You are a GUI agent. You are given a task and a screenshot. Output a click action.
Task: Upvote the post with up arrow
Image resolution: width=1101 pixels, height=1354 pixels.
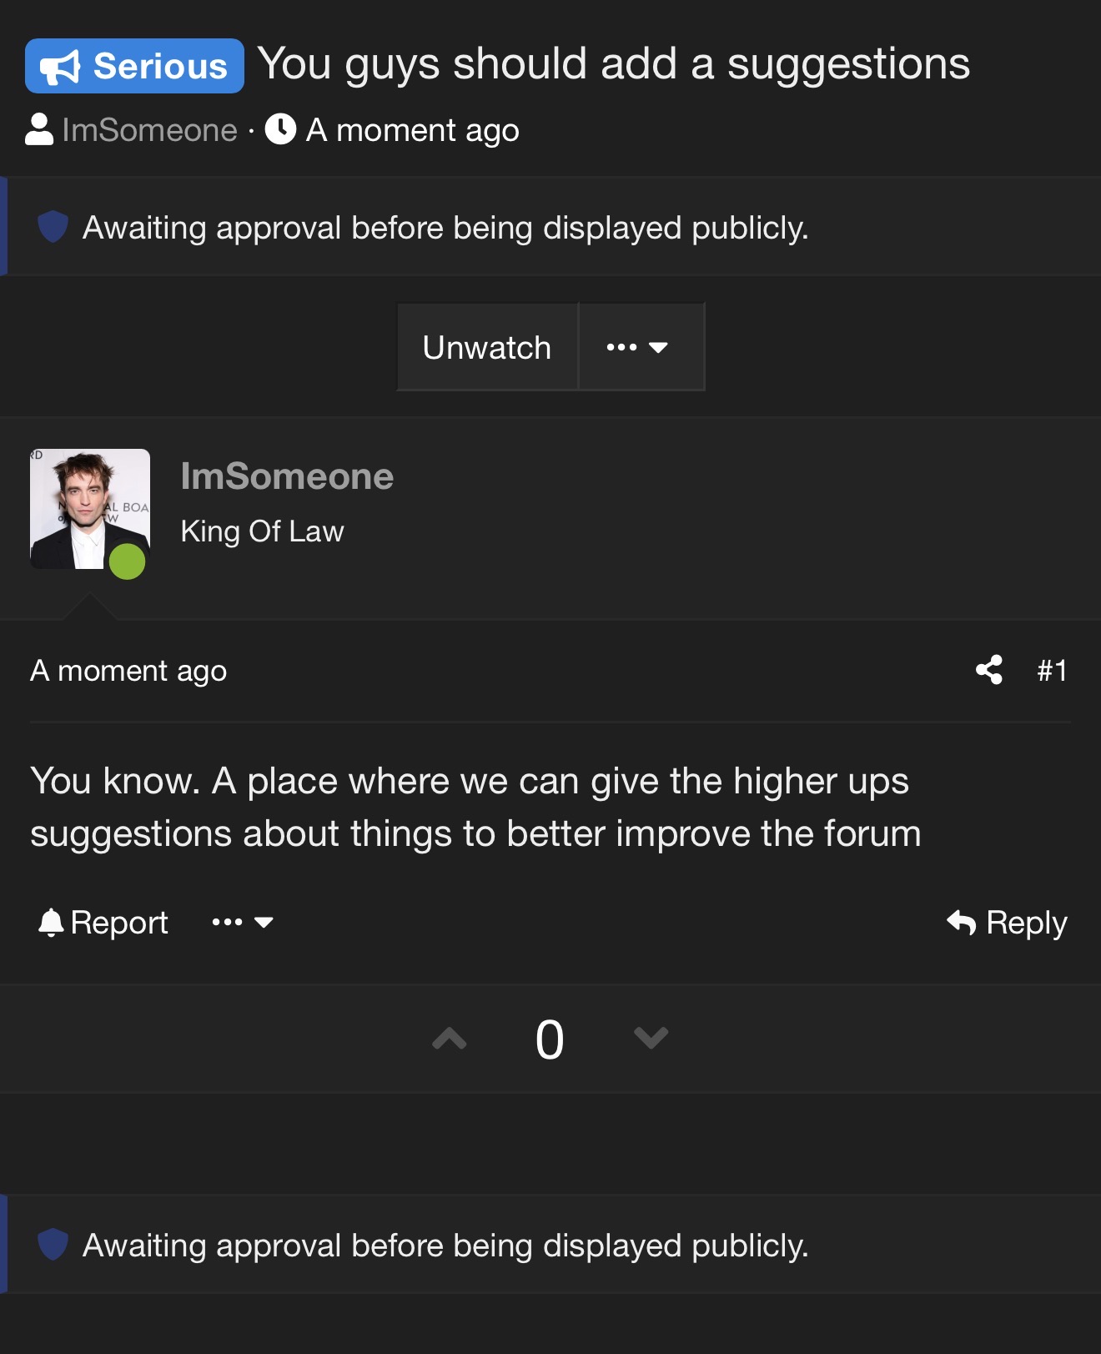click(x=450, y=1039)
